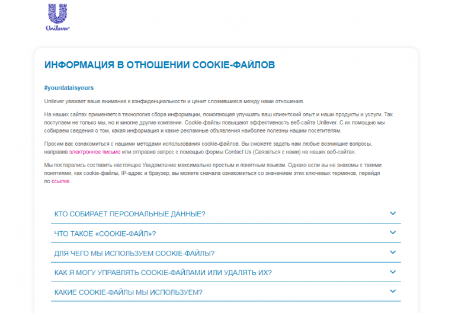Click chevron beside «Что такое cookie-файл?»
This screenshot has width=455, height=313.
(393, 232)
